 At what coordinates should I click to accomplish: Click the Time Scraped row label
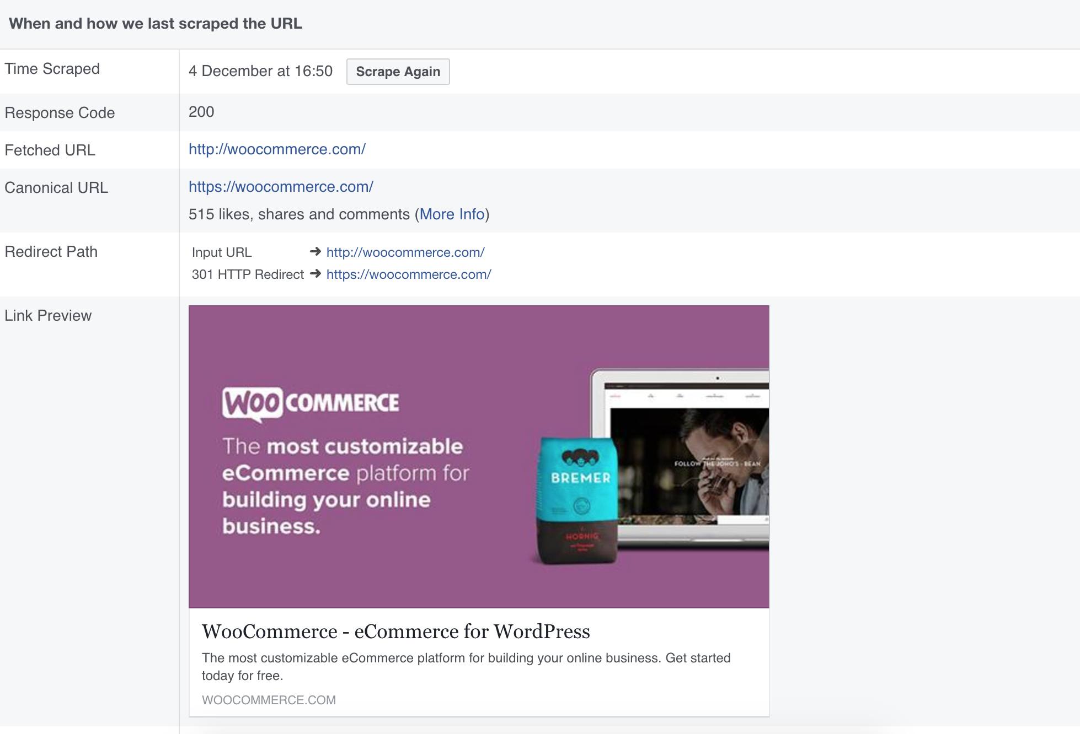coord(52,69)
